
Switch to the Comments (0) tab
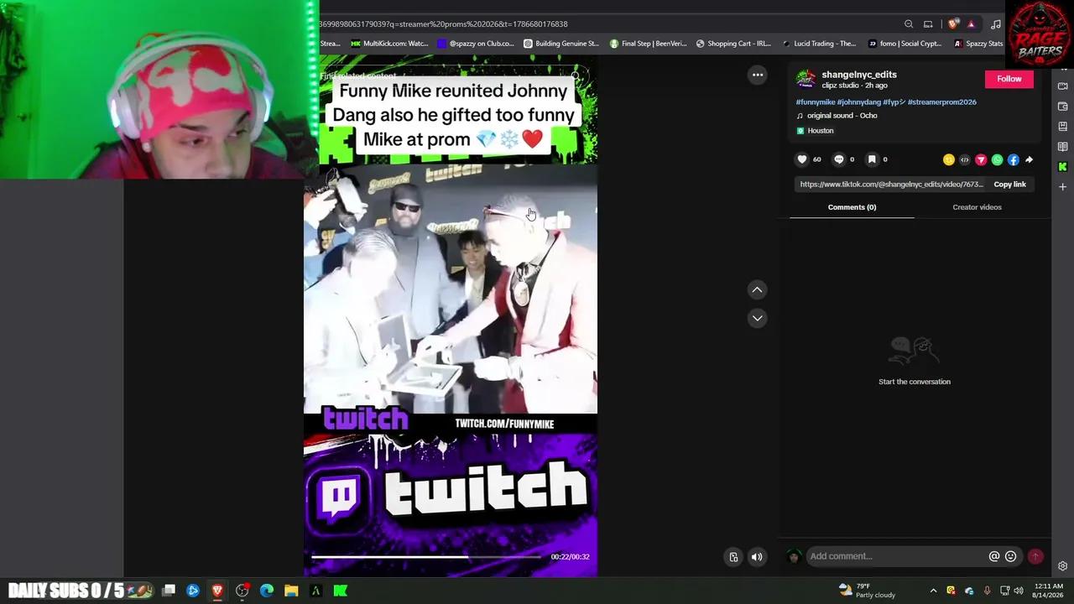[852, 207]
